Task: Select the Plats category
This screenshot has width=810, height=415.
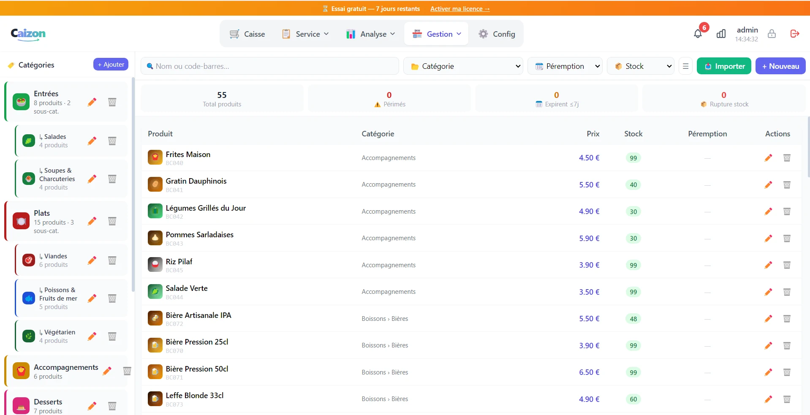Action: 65,221
